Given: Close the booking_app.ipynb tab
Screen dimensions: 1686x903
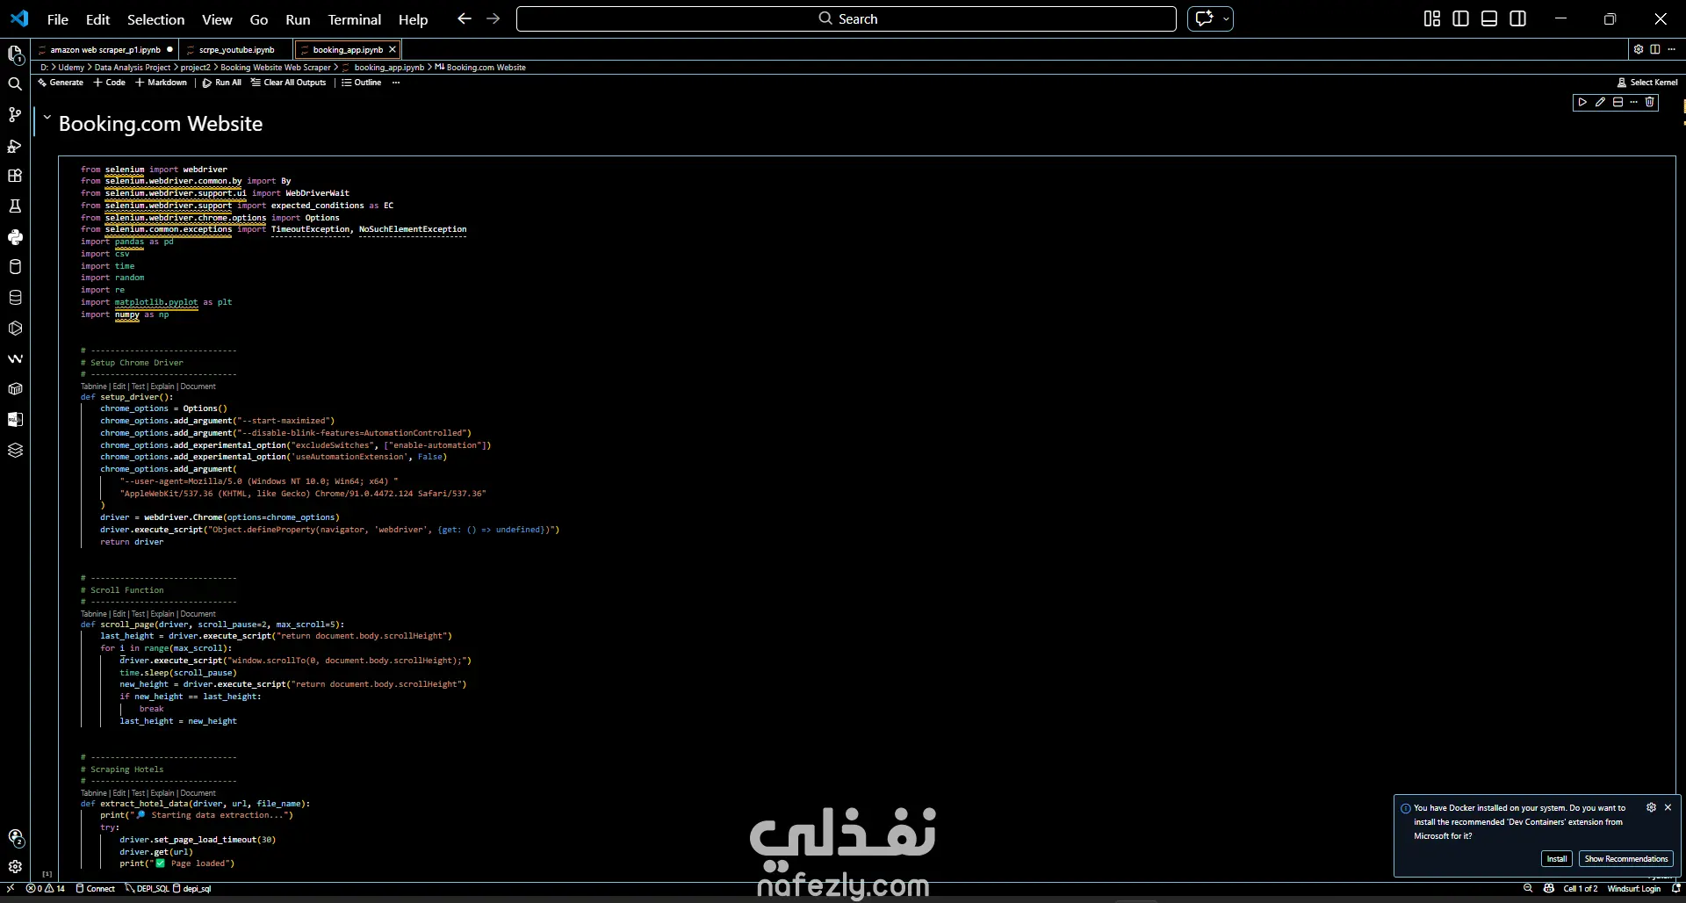Looking at the screenshot, I should tap(393, 49).
